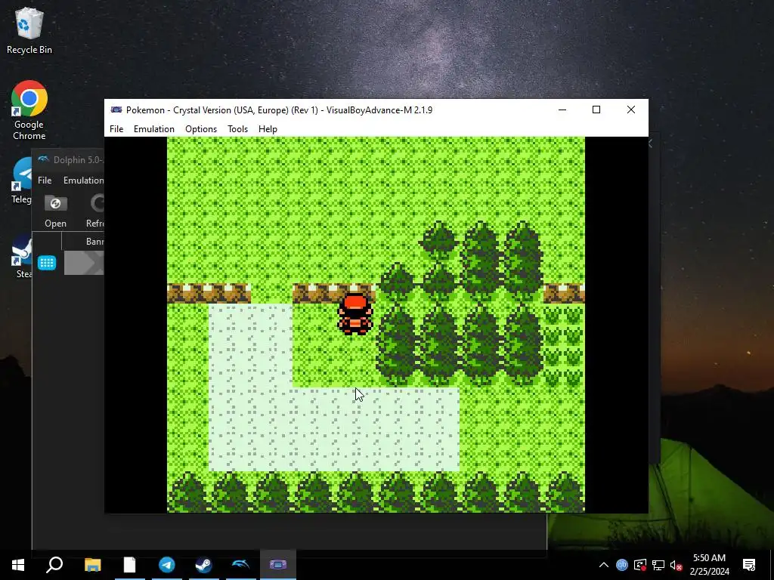Switch to Dolphin emulator from the taskbar
The image size is (774, 580).
tap(240, 565)
